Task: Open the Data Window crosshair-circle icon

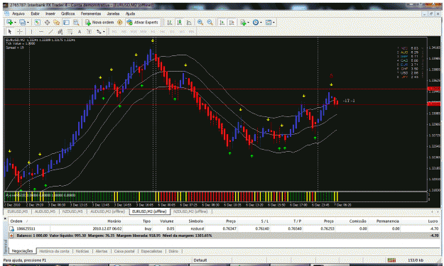Action: click(47, 22)
